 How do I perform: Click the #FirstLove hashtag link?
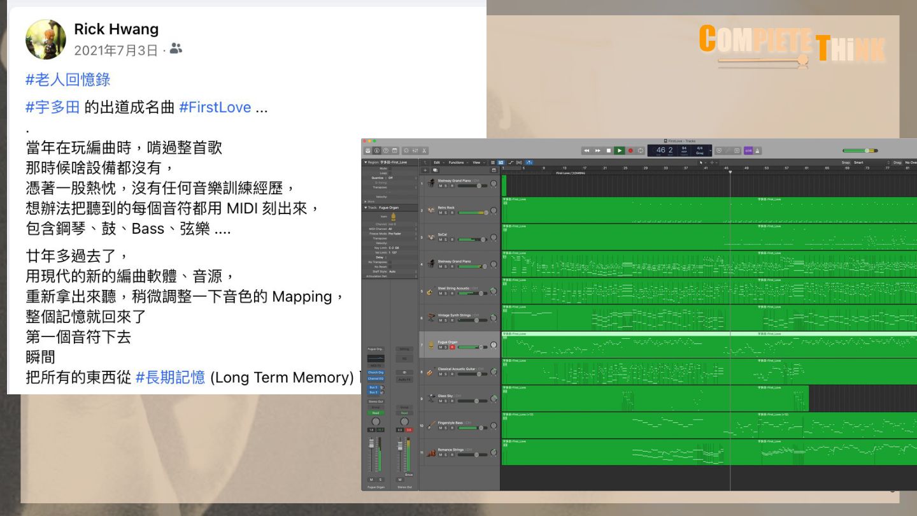point(215,107)
